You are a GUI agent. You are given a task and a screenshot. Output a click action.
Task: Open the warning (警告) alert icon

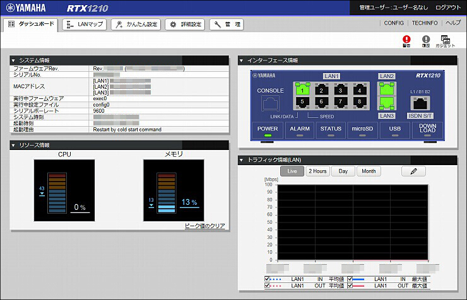[406, 41]
